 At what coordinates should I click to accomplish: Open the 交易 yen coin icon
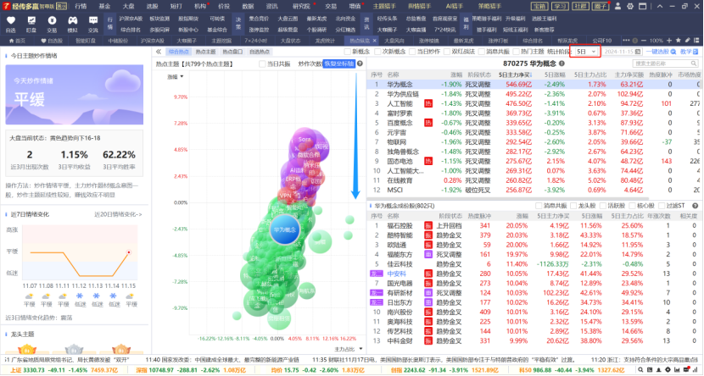pyautogui.click(x=52, y=20)
